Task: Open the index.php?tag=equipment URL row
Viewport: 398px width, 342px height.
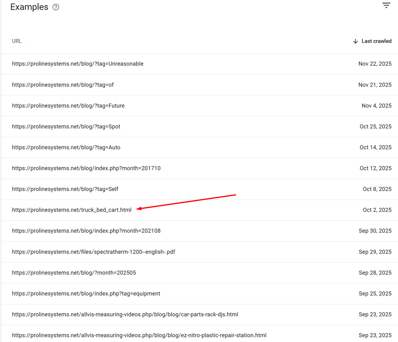Action: coord(86,294)
